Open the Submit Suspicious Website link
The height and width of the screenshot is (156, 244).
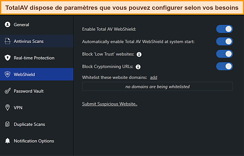[x=110, y=104]
